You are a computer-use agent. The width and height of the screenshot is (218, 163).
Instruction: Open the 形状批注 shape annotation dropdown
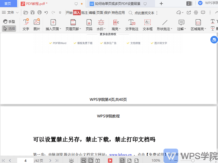pos(165,25)
